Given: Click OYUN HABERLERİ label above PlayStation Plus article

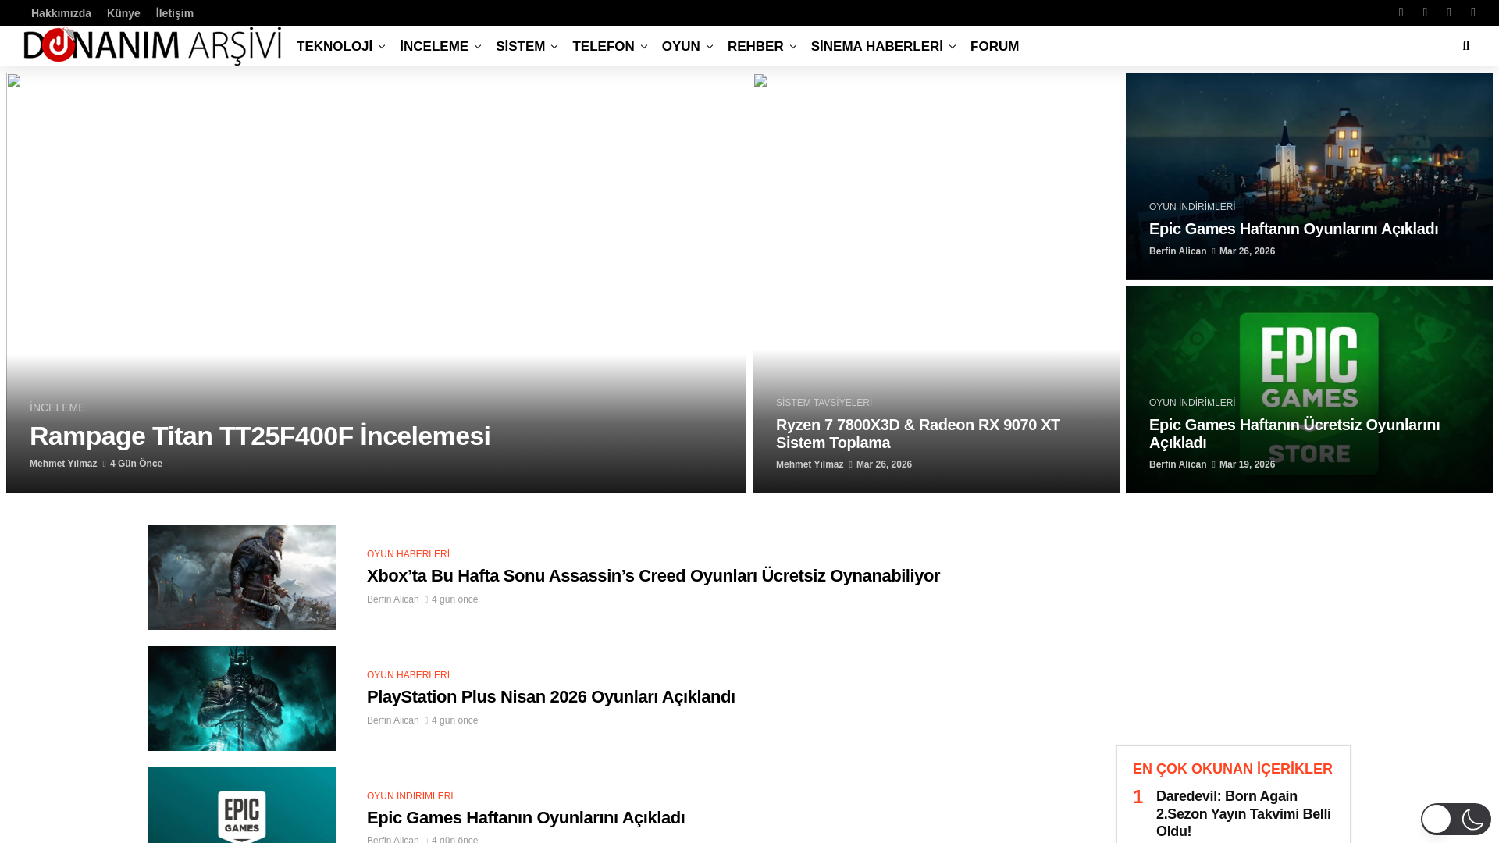Looking at the screenshot, I should click(408, 675).
